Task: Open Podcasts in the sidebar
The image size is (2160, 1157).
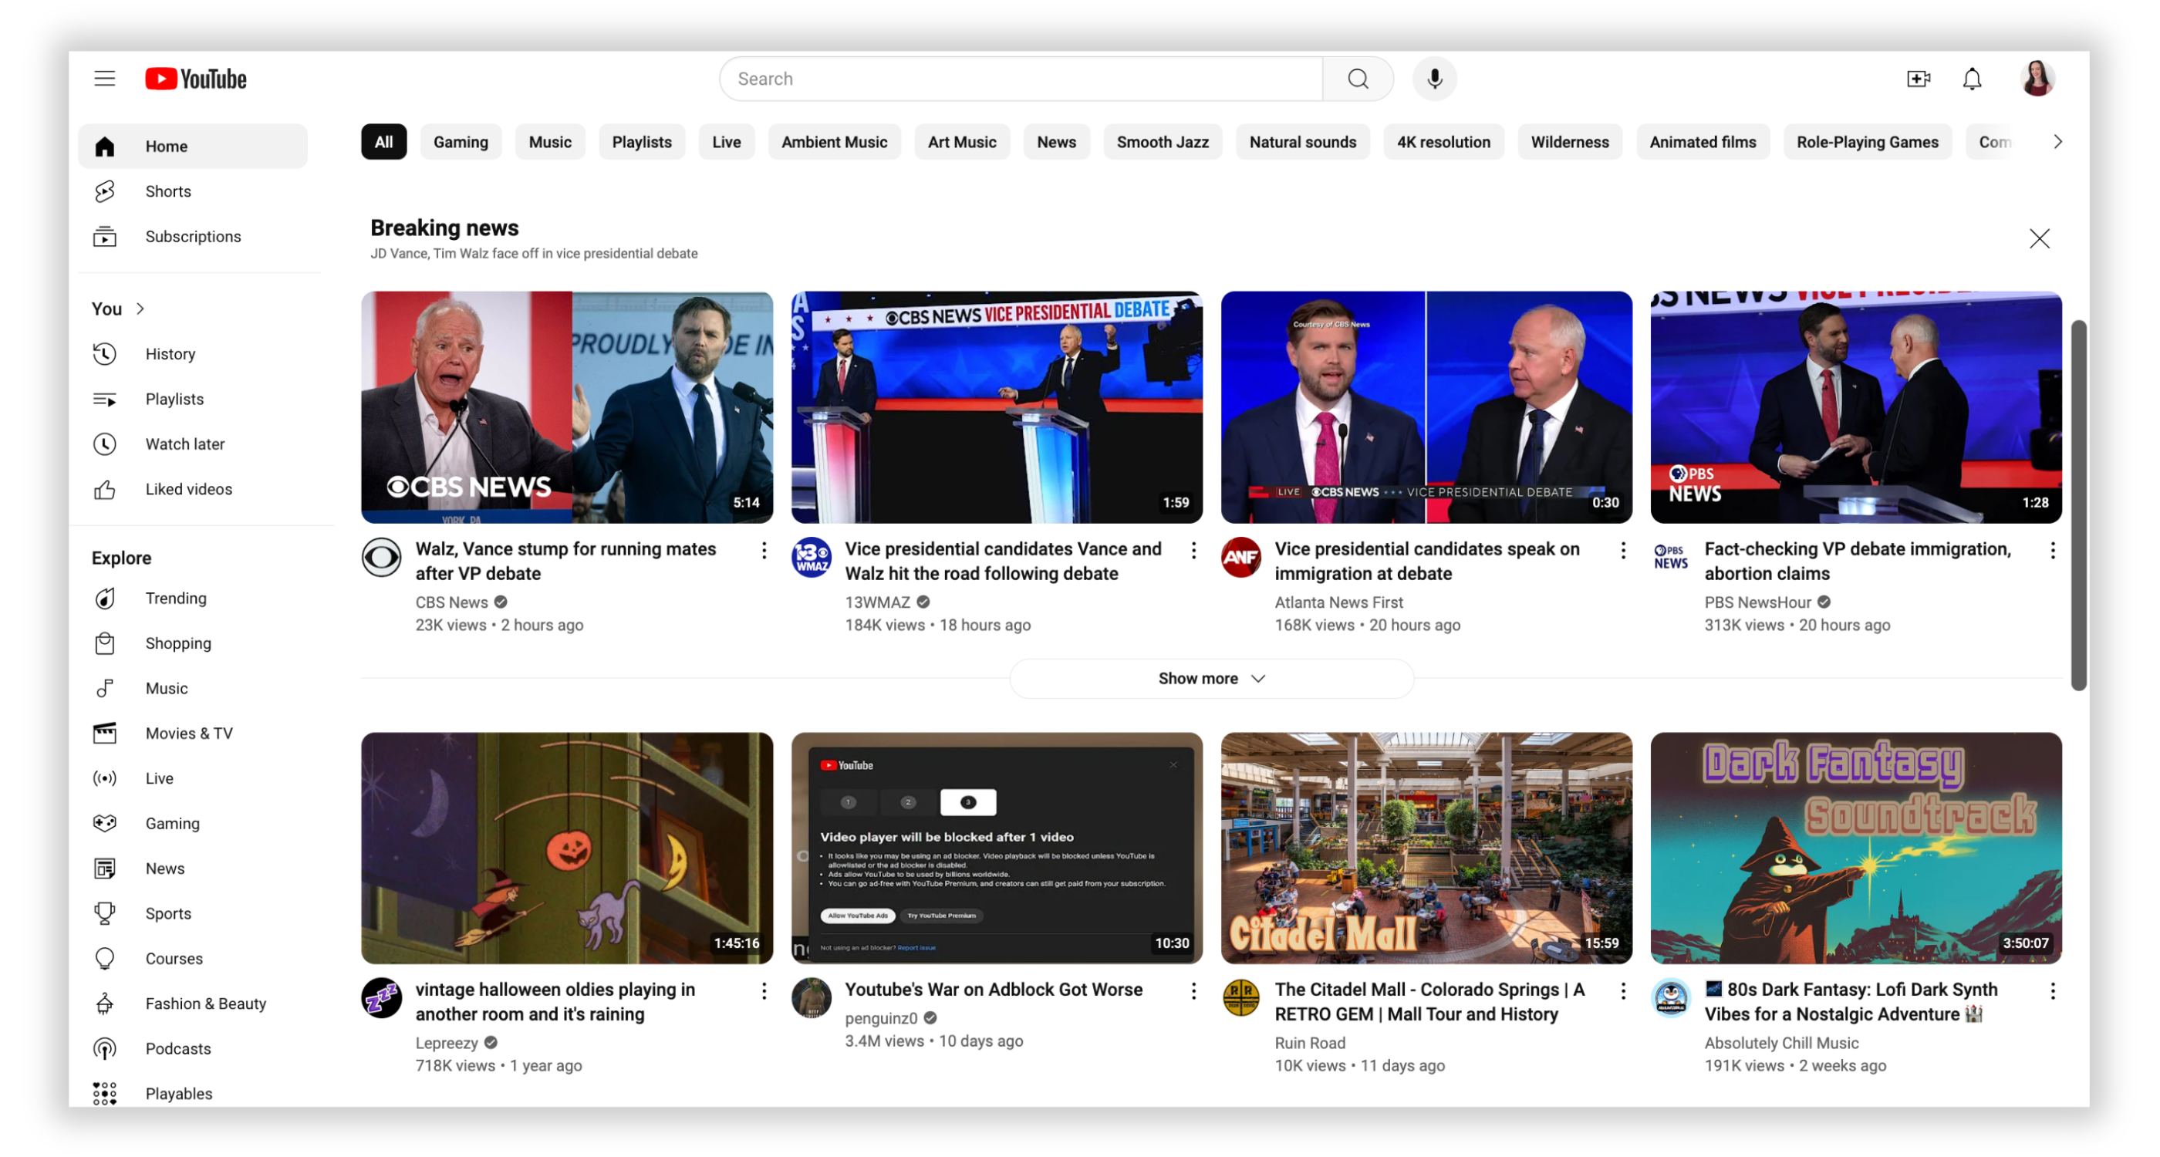Action: click(x=177, y=1048)
